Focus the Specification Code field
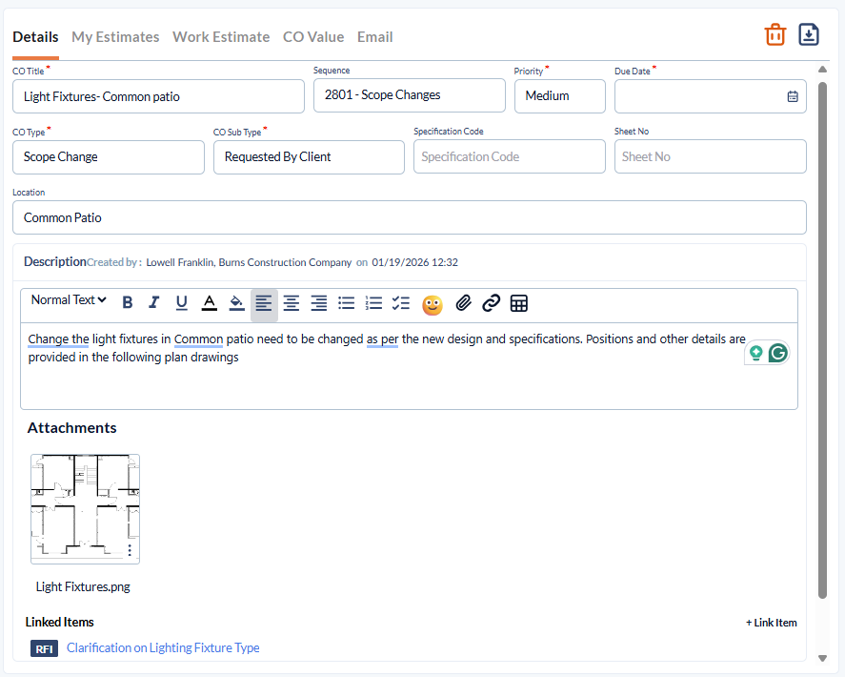This screenshot has width=845, height=677. 510,157
